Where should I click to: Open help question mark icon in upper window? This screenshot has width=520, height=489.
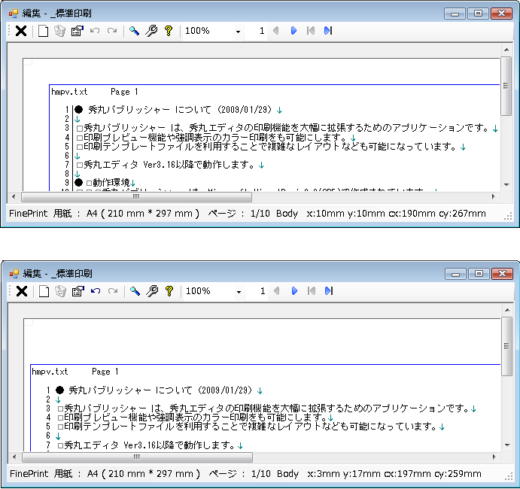169,31
